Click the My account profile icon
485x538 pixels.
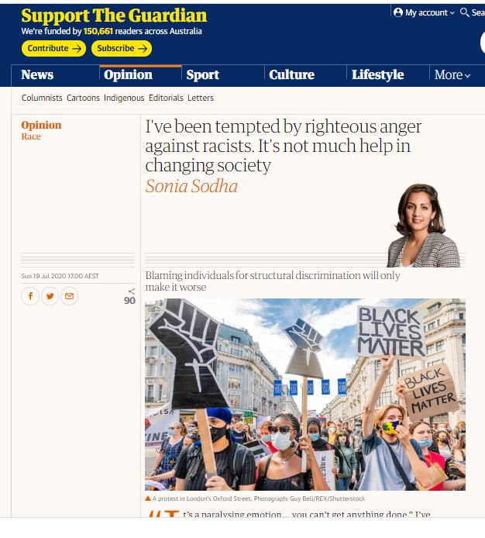(x=398, y=12)
